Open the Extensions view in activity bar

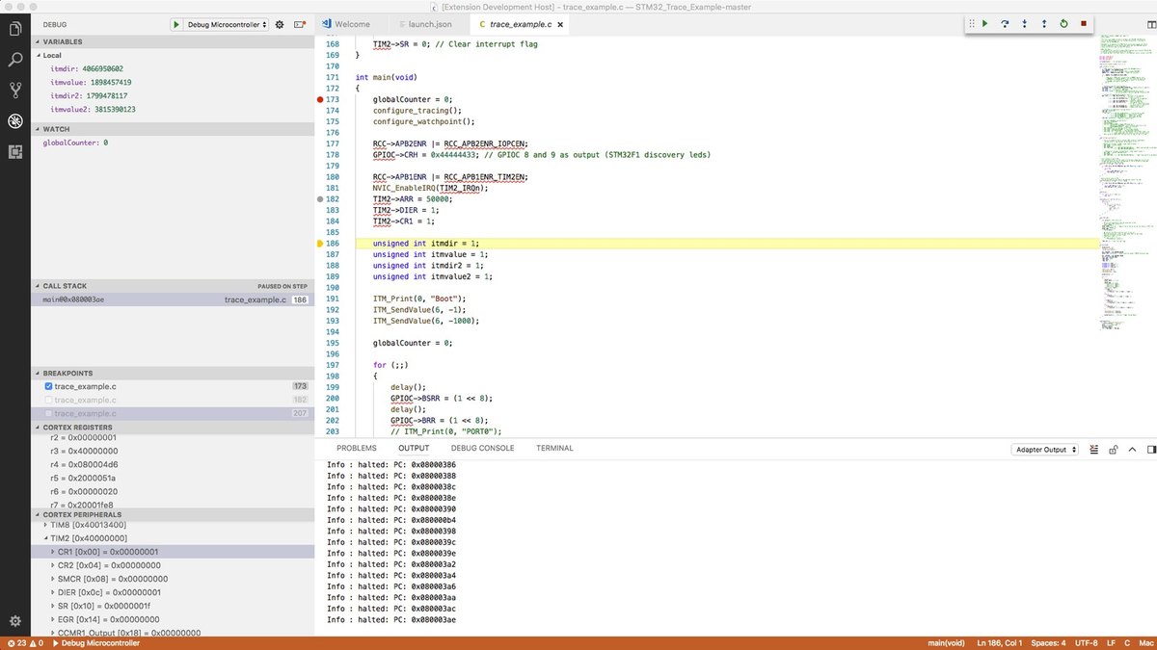15,151
